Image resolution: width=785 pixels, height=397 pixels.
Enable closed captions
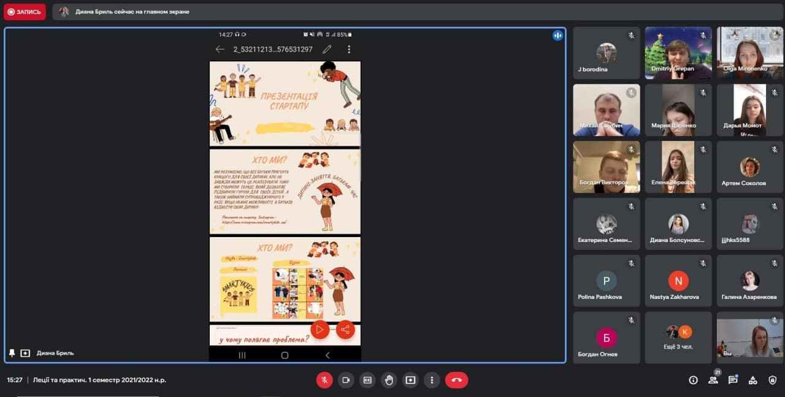point(367,380)
